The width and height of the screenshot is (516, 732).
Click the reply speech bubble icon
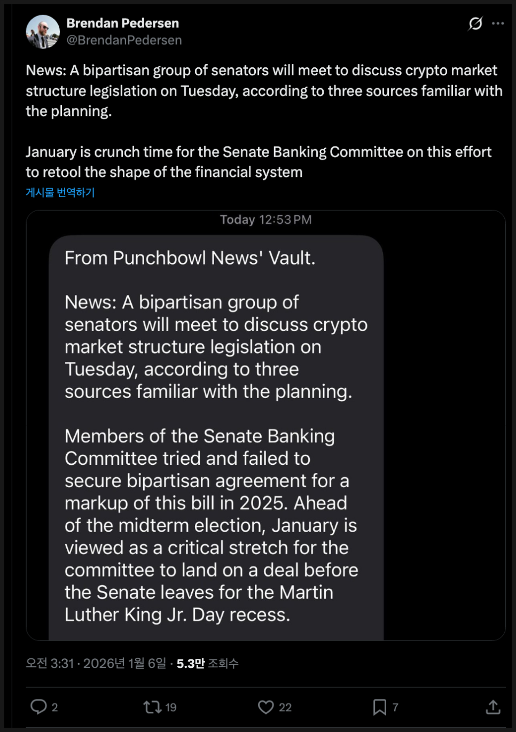[38, 707]
